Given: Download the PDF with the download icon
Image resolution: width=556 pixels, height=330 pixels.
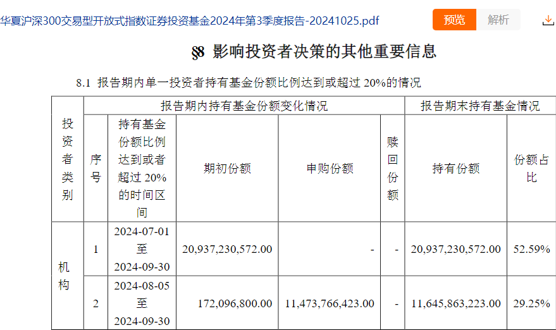Looking at the screenshot, I should point(548,20).
